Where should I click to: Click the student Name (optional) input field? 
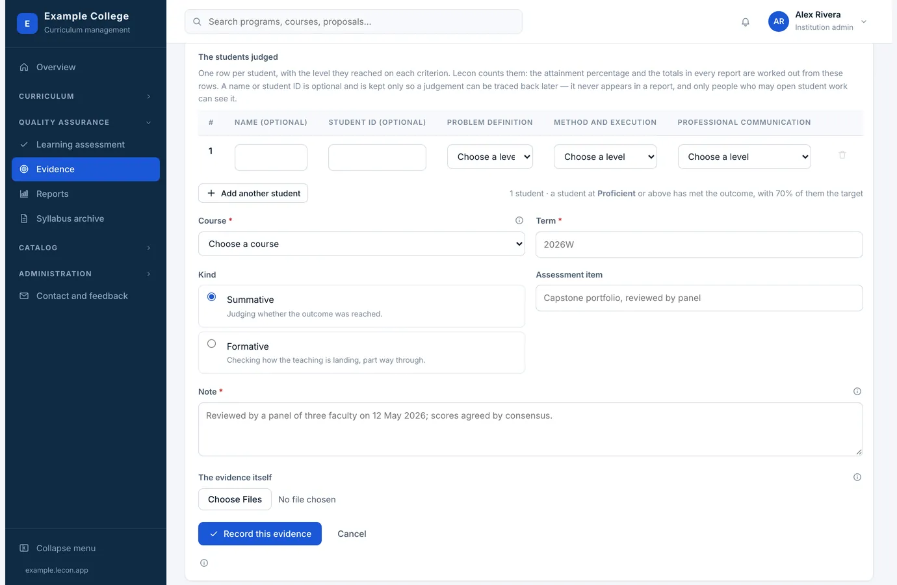271,157
